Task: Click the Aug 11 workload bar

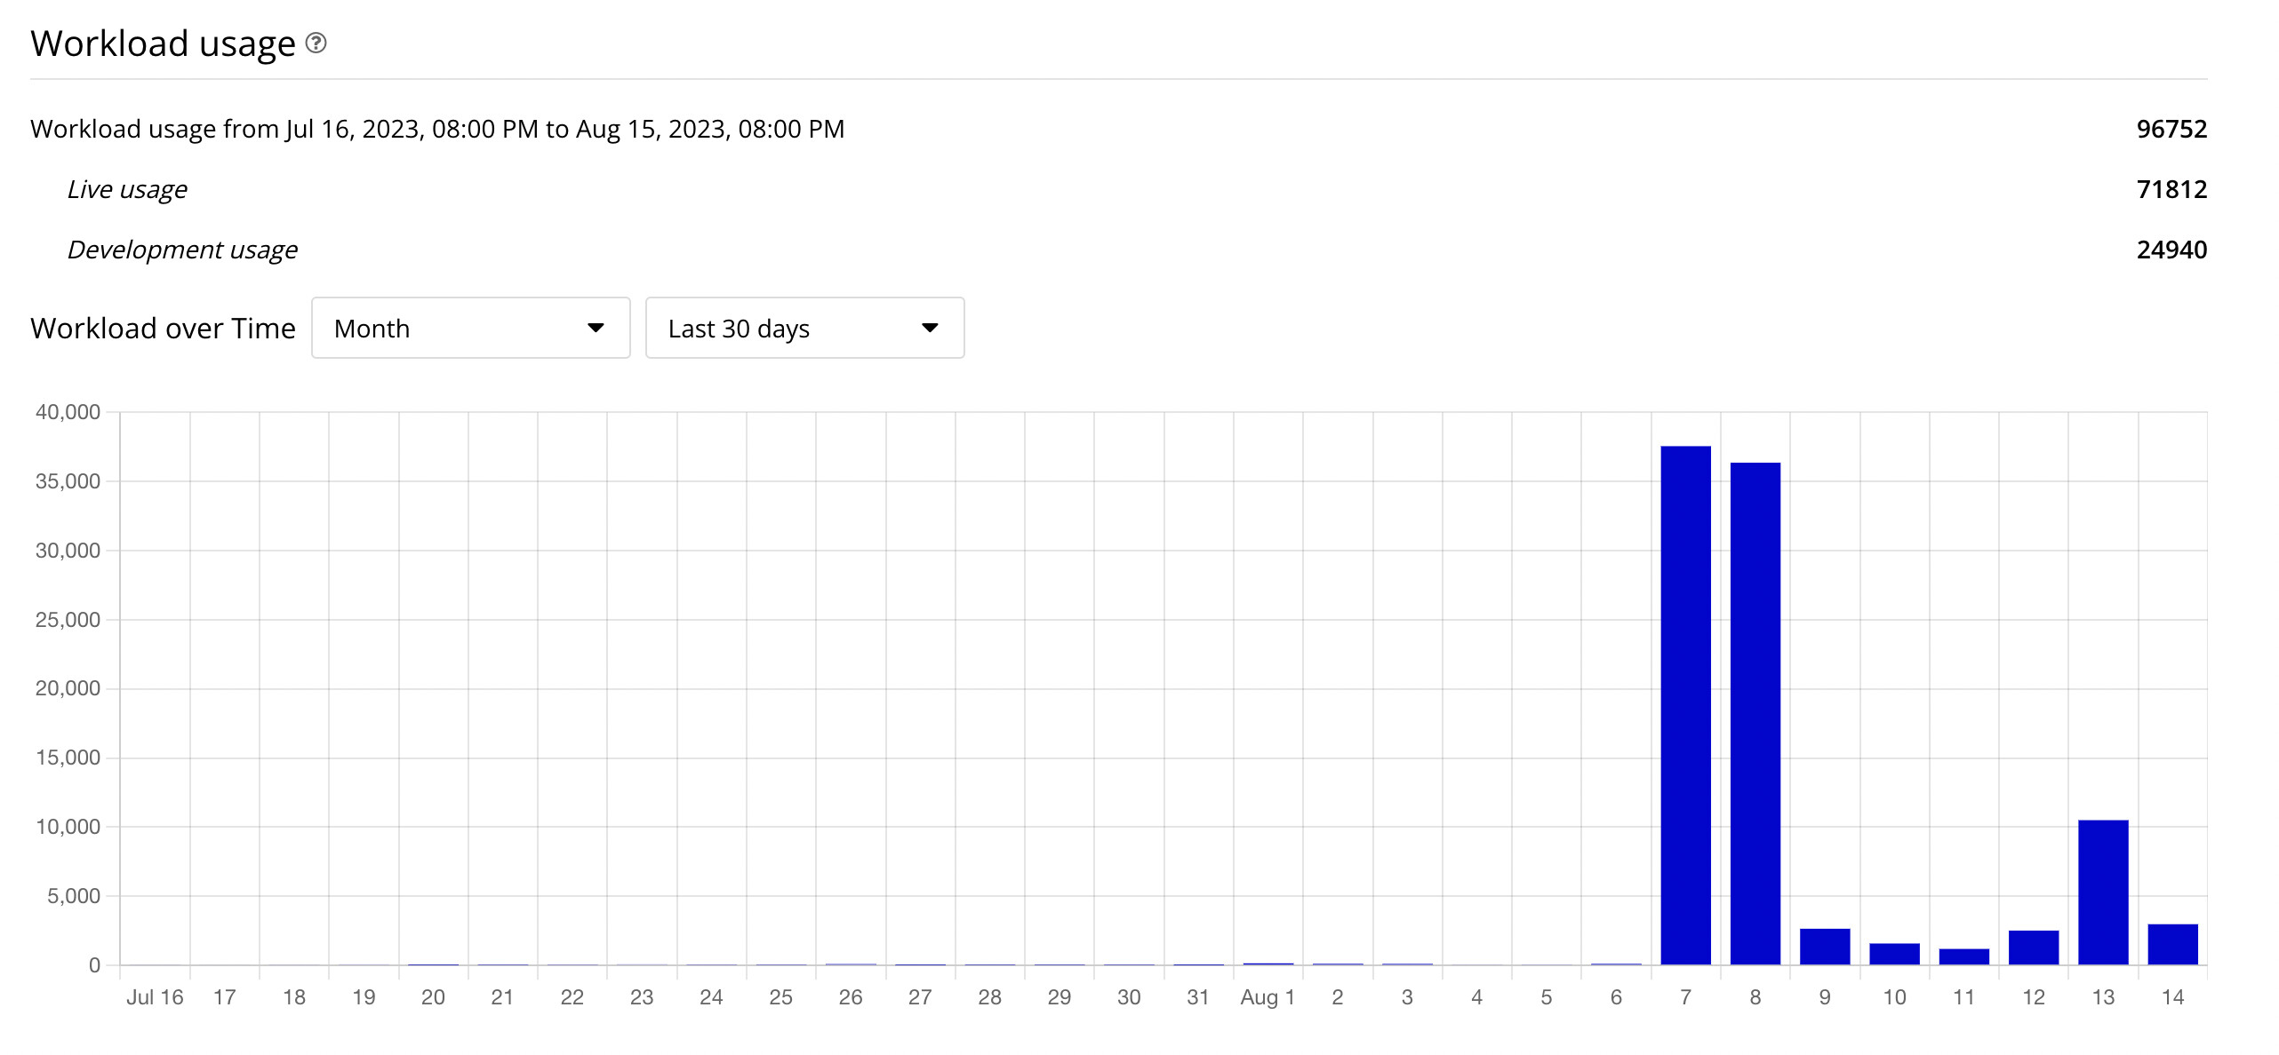Action: [x=1964, y=956]
